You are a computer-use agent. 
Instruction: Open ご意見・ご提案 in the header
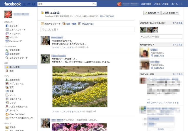pyautogui.click(x=161, y=4)
